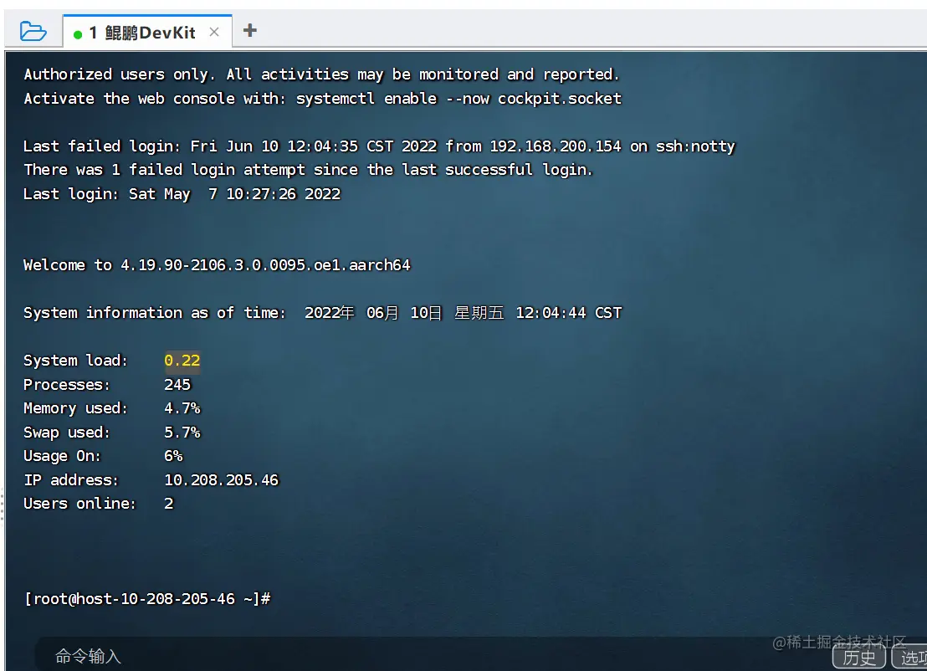The height and width of the screenshot is (671, 927).
Task: Click the Usage On value 6%
Action: pyautogui.click(x=173, y=456)
